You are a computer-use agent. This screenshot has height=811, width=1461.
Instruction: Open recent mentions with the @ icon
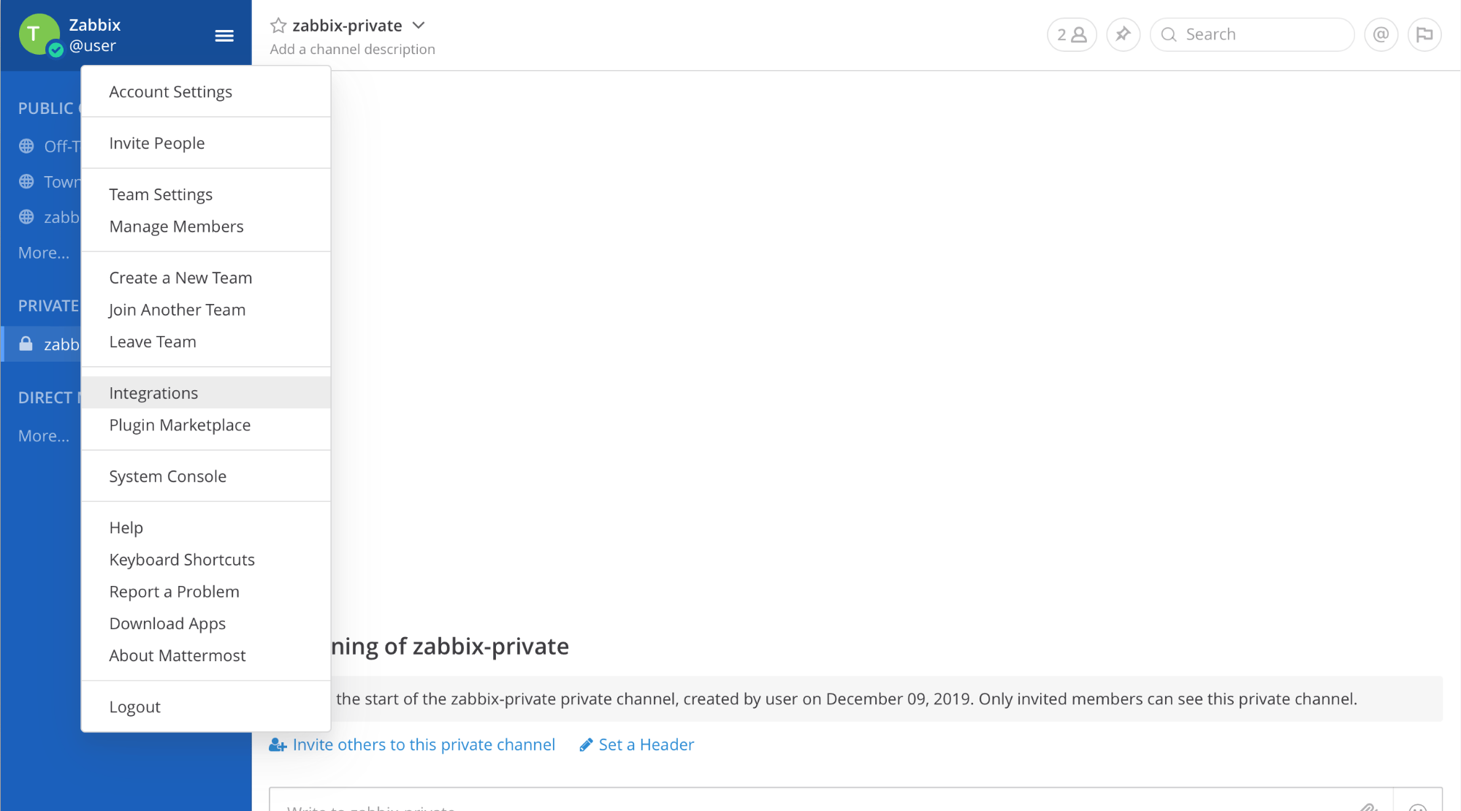click(x=1381, y=34)
